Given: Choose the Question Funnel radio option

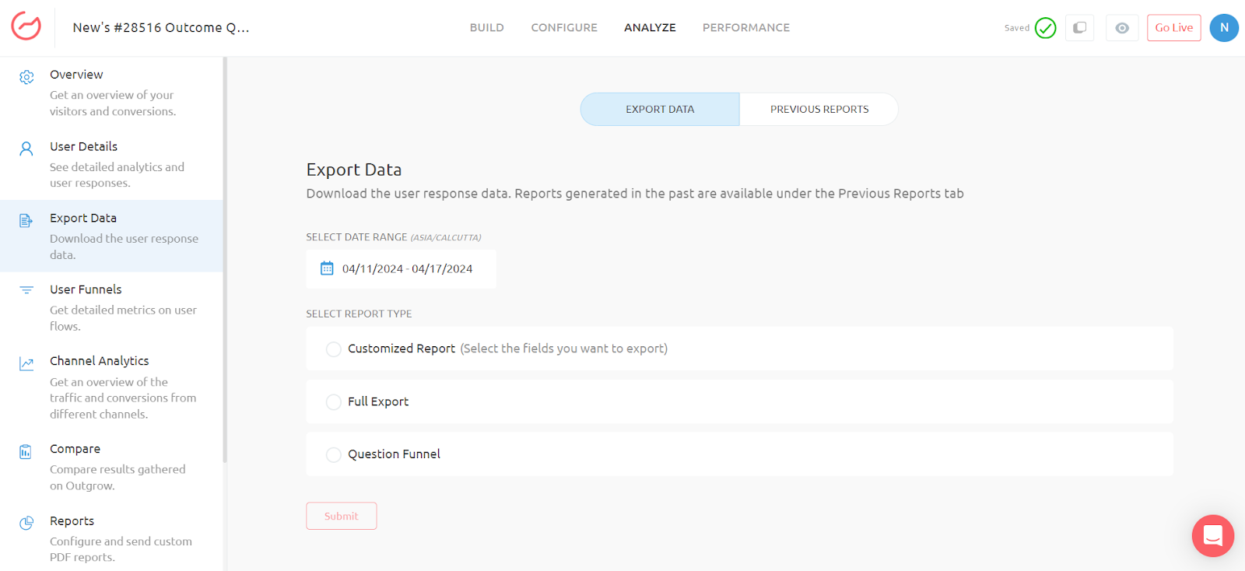Looking at the screenshot, I should click(334, 455).
